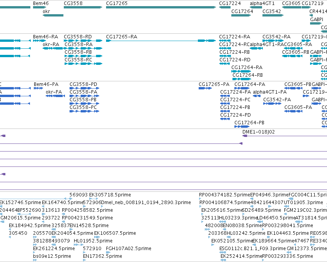Select the okr-RA transcript label
Viewport: 327px width, 262px height.
pos(51,44)
